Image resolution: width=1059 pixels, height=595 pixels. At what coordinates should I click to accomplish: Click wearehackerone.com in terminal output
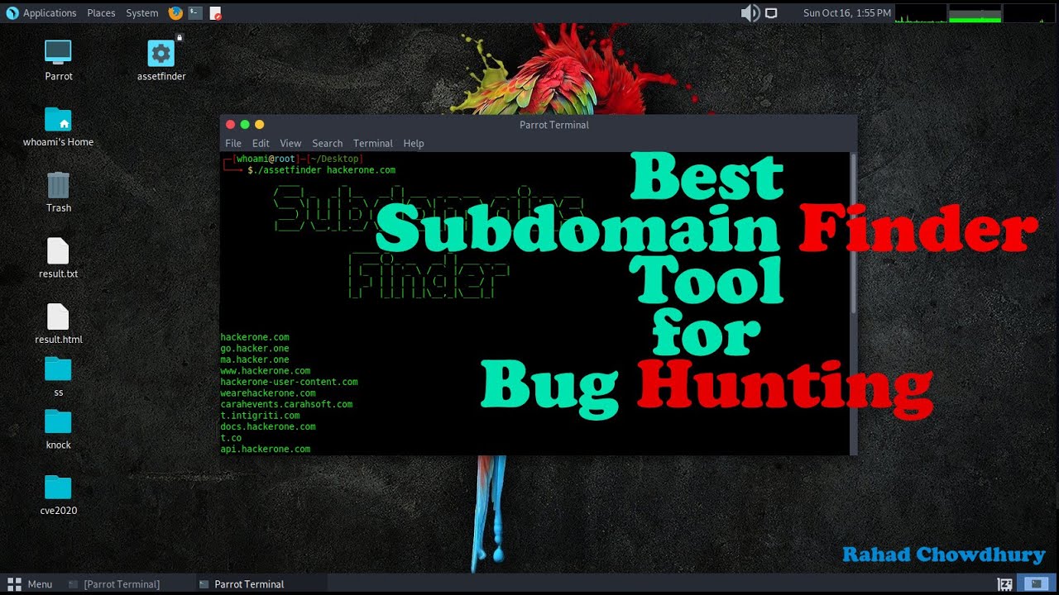point(268,393)
